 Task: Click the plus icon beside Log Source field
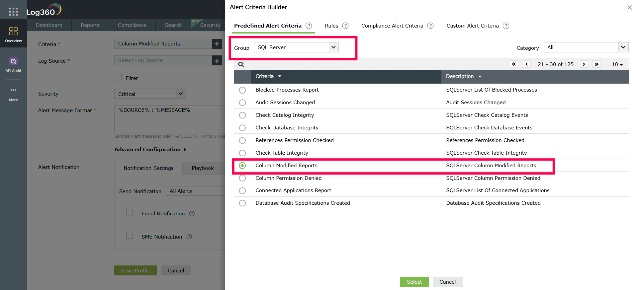click(x=217, y=60)
